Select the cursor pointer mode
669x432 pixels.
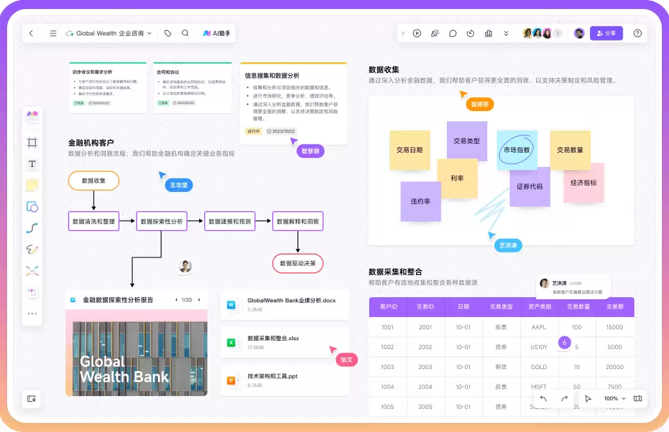tap(588, 399)
